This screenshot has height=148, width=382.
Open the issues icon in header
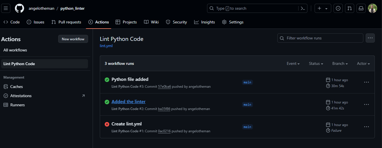pyautogui.click(x=338, y=9)
